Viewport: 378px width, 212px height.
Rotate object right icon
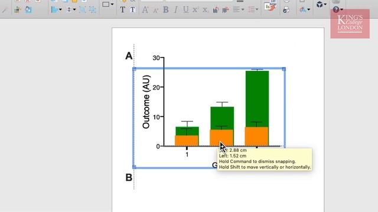coord(226,9)
